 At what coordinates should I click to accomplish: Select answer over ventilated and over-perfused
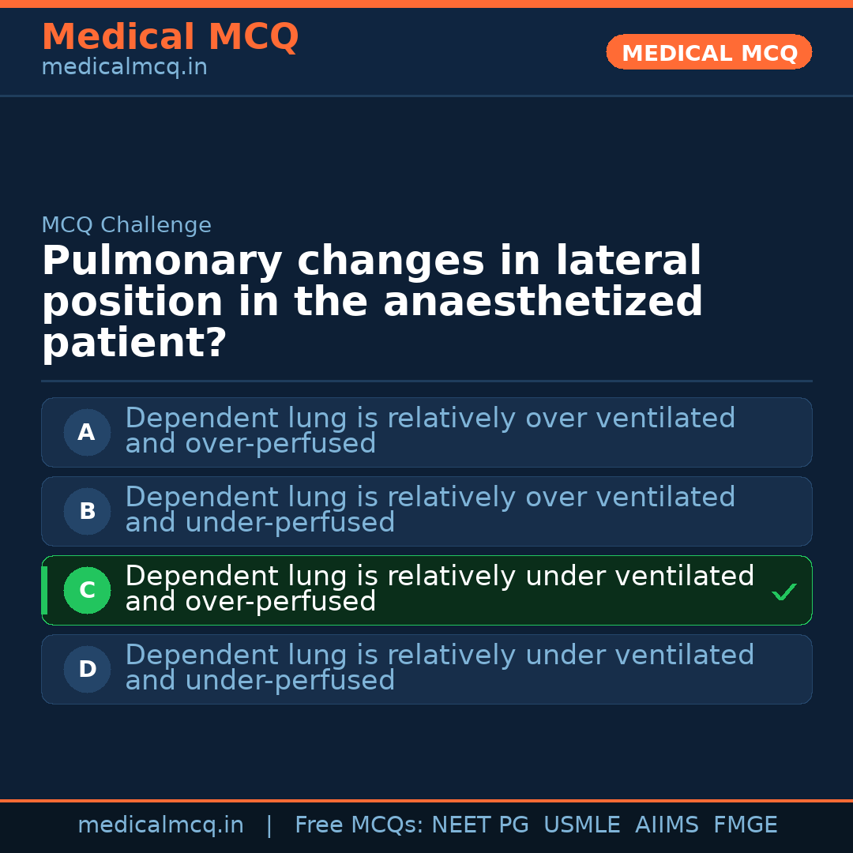click(430, 430)
